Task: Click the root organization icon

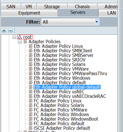Action: pyautogui.click(x=20, y=37)
